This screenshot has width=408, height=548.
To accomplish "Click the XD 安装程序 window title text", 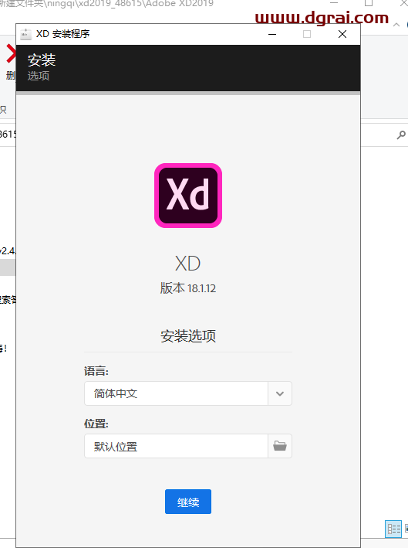I will 62,34.
